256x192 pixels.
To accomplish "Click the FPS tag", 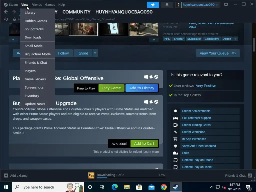I will pos(167,39).
